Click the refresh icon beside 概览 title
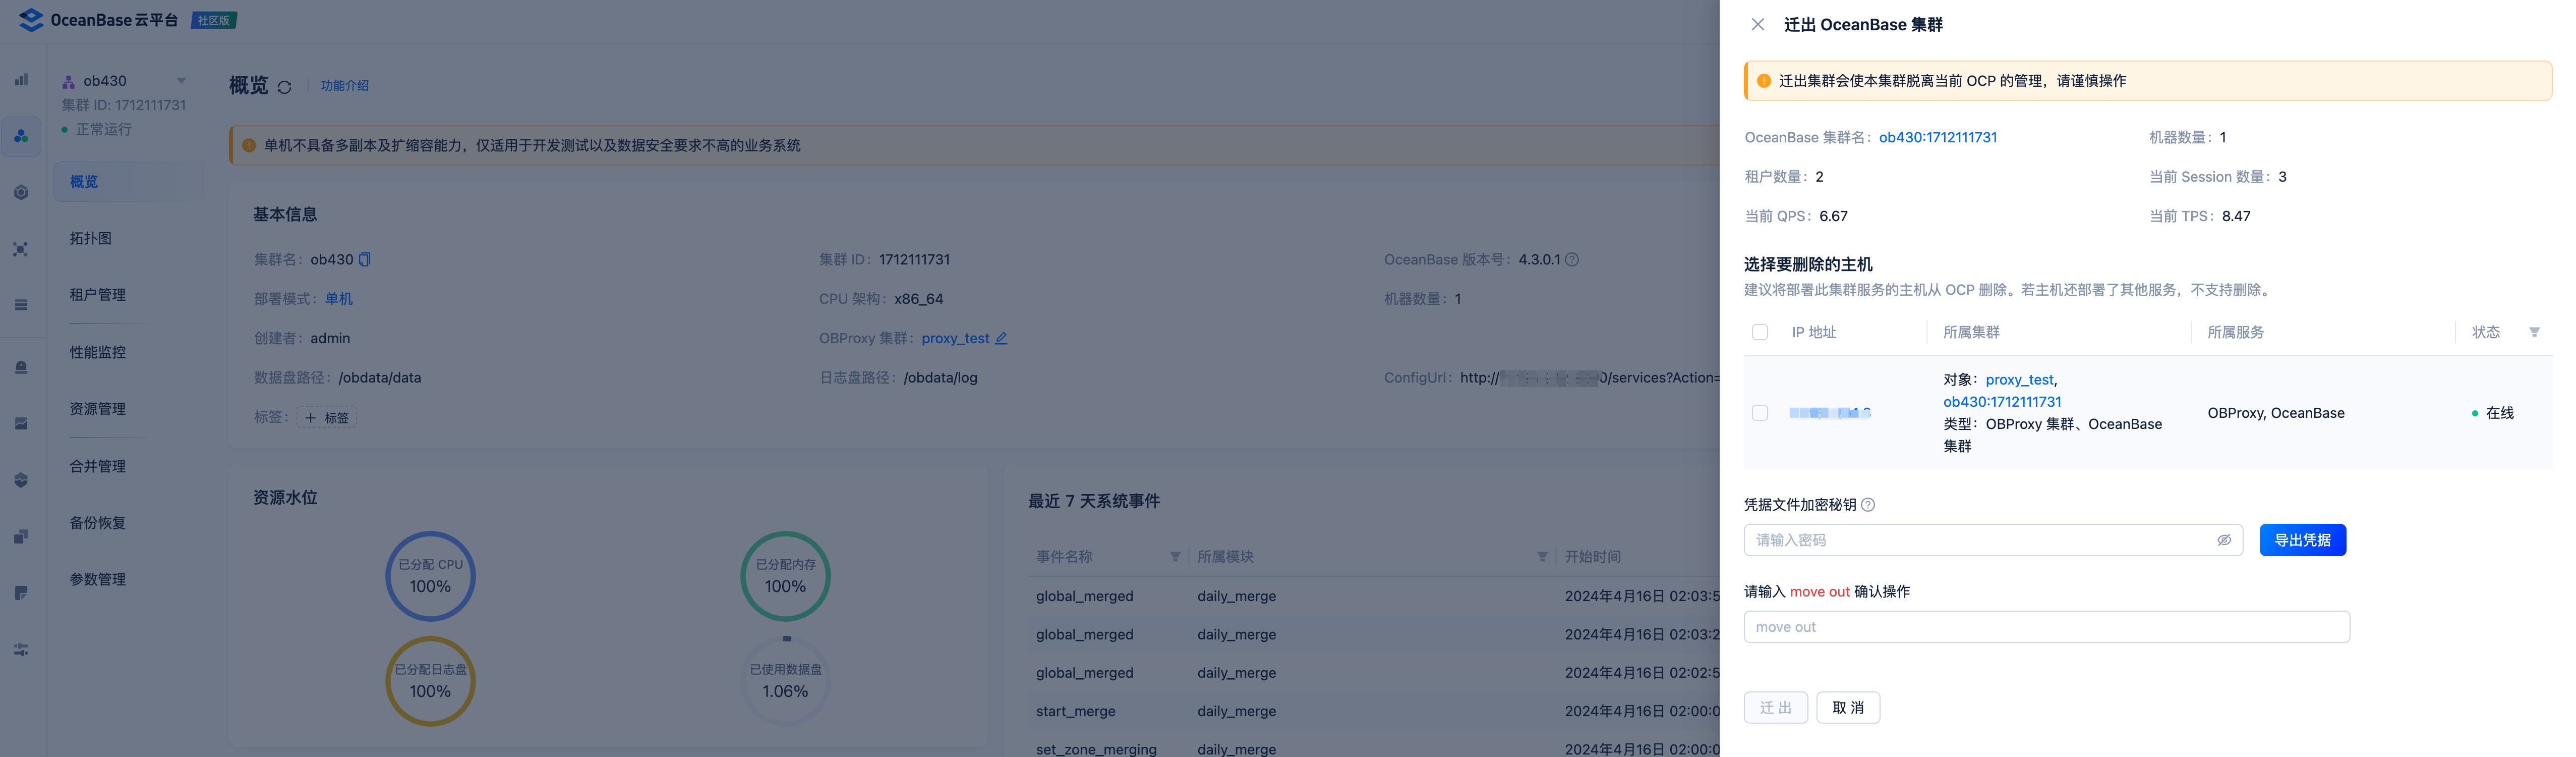This screenshot has width=2576, height=757. 285,87
